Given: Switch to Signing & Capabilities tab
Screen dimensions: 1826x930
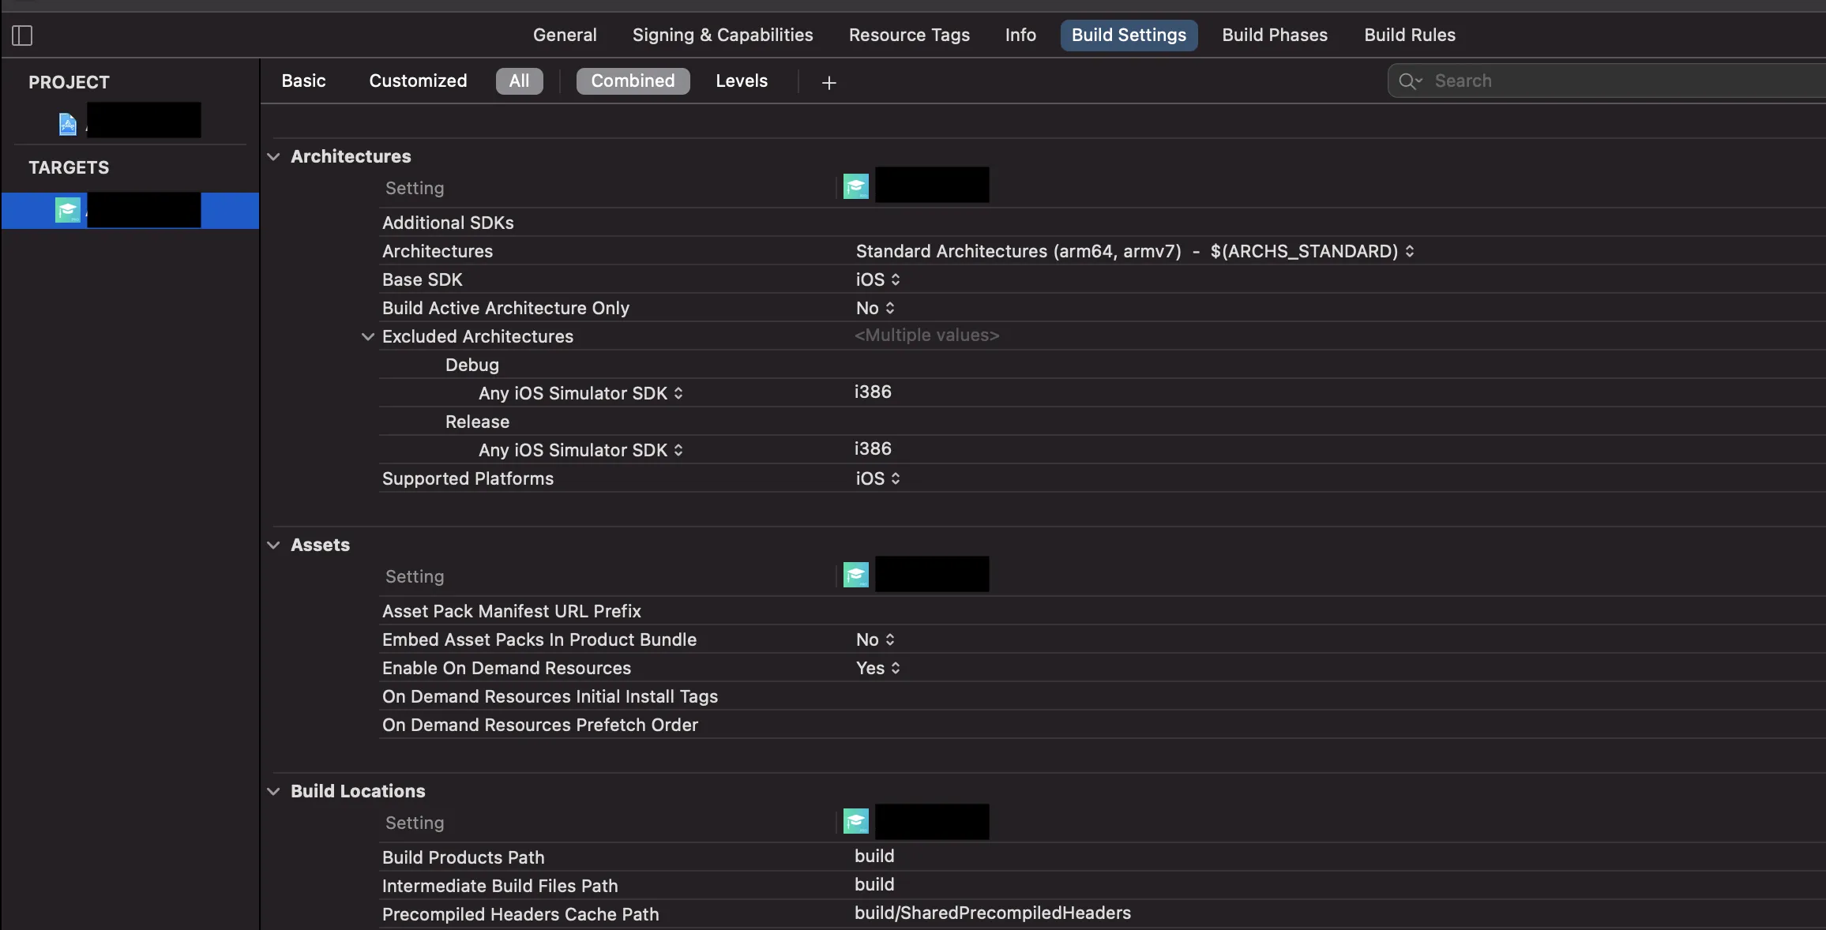Looking at the screenshot, I should 722,36.
